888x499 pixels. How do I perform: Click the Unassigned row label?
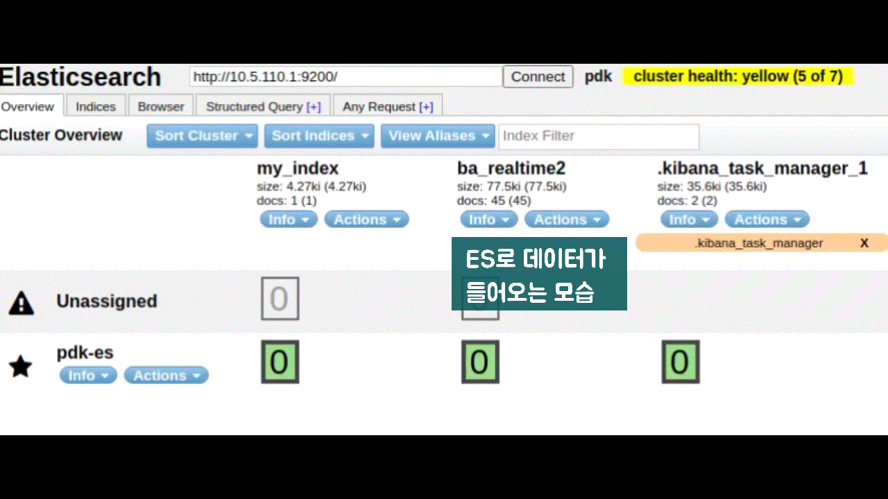(x=107, y=301)
